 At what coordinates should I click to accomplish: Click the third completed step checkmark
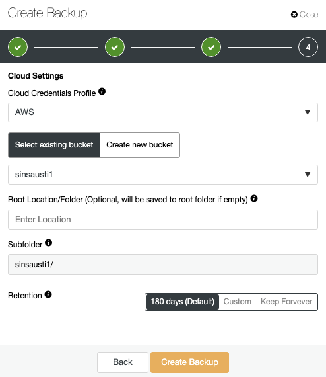211,47
